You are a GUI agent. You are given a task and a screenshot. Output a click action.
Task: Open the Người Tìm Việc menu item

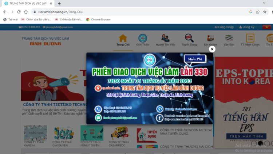tap(165, 40)
